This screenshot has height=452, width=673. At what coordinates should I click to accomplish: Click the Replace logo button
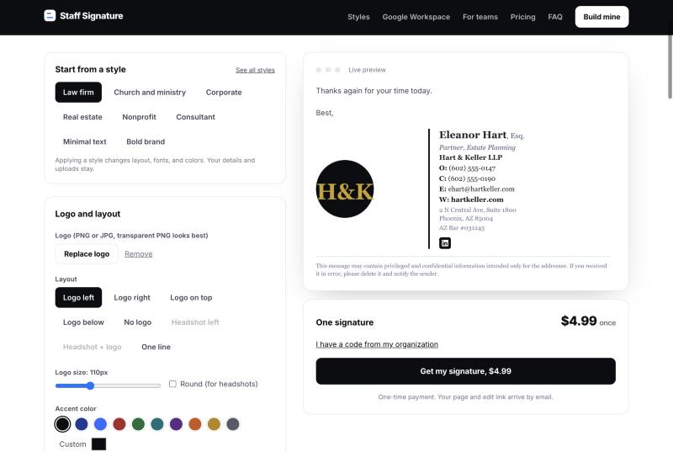click(x=87, y=254)
